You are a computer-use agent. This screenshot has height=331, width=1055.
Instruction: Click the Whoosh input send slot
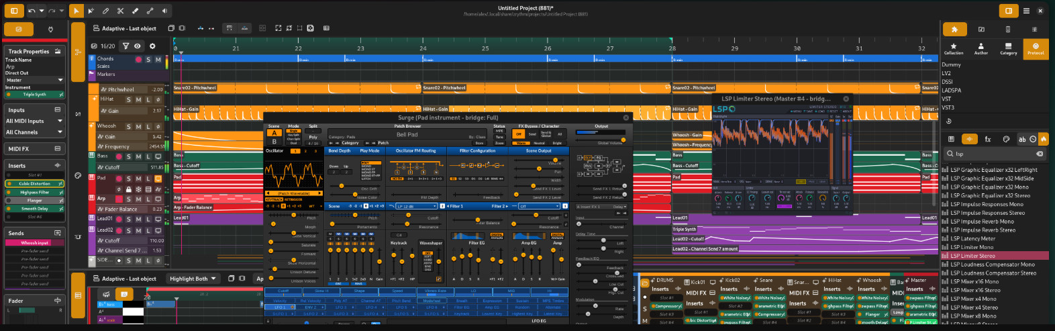click(x=34, y=243)
